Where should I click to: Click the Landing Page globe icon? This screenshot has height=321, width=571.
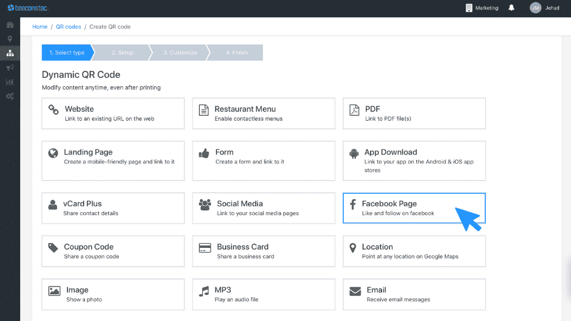53,153
